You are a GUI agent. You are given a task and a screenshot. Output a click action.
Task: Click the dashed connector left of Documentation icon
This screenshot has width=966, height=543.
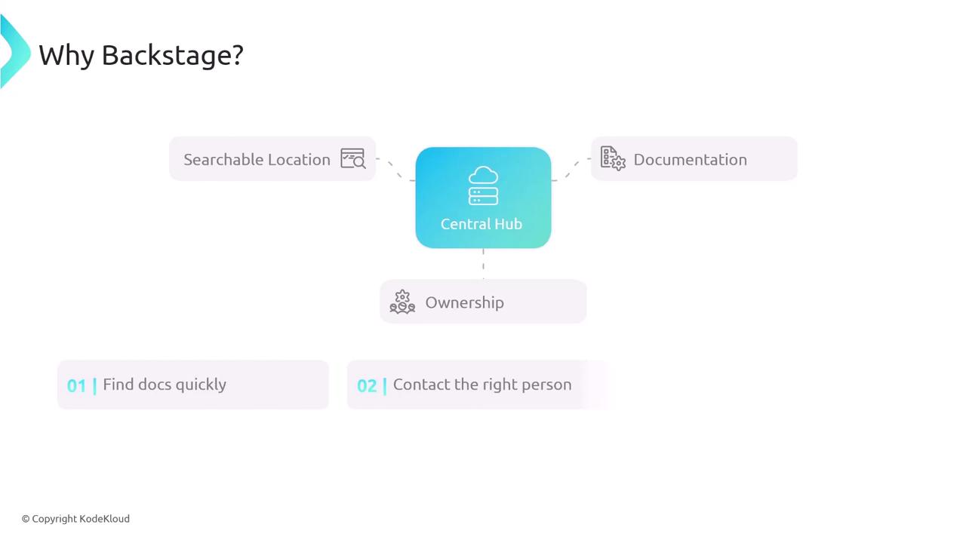click(x=572, y=168)
